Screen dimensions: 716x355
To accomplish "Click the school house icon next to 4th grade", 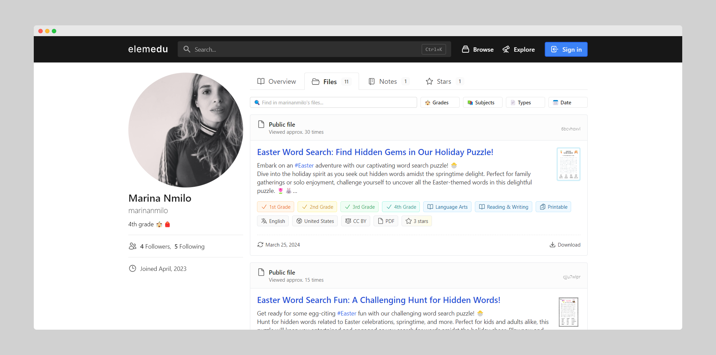I will [x=159, y=224].
